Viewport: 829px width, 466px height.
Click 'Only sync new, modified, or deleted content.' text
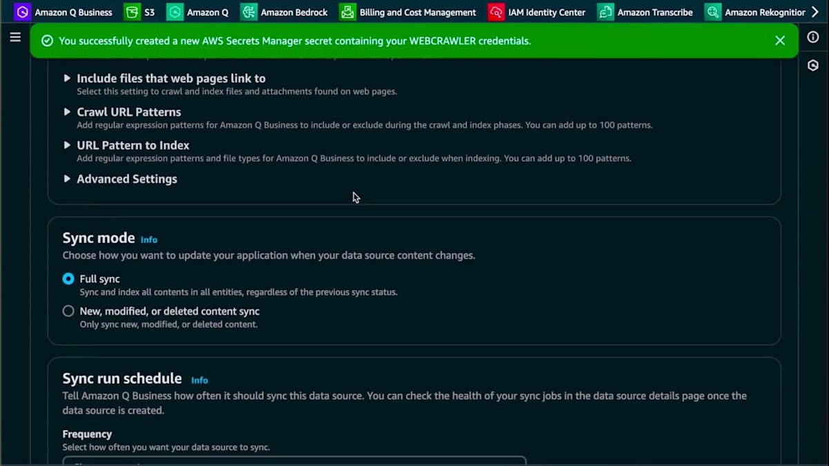tap(169, 324)
